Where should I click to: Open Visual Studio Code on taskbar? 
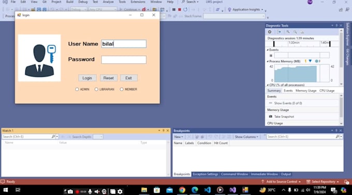pyautogui.click(x=208, y=190)
